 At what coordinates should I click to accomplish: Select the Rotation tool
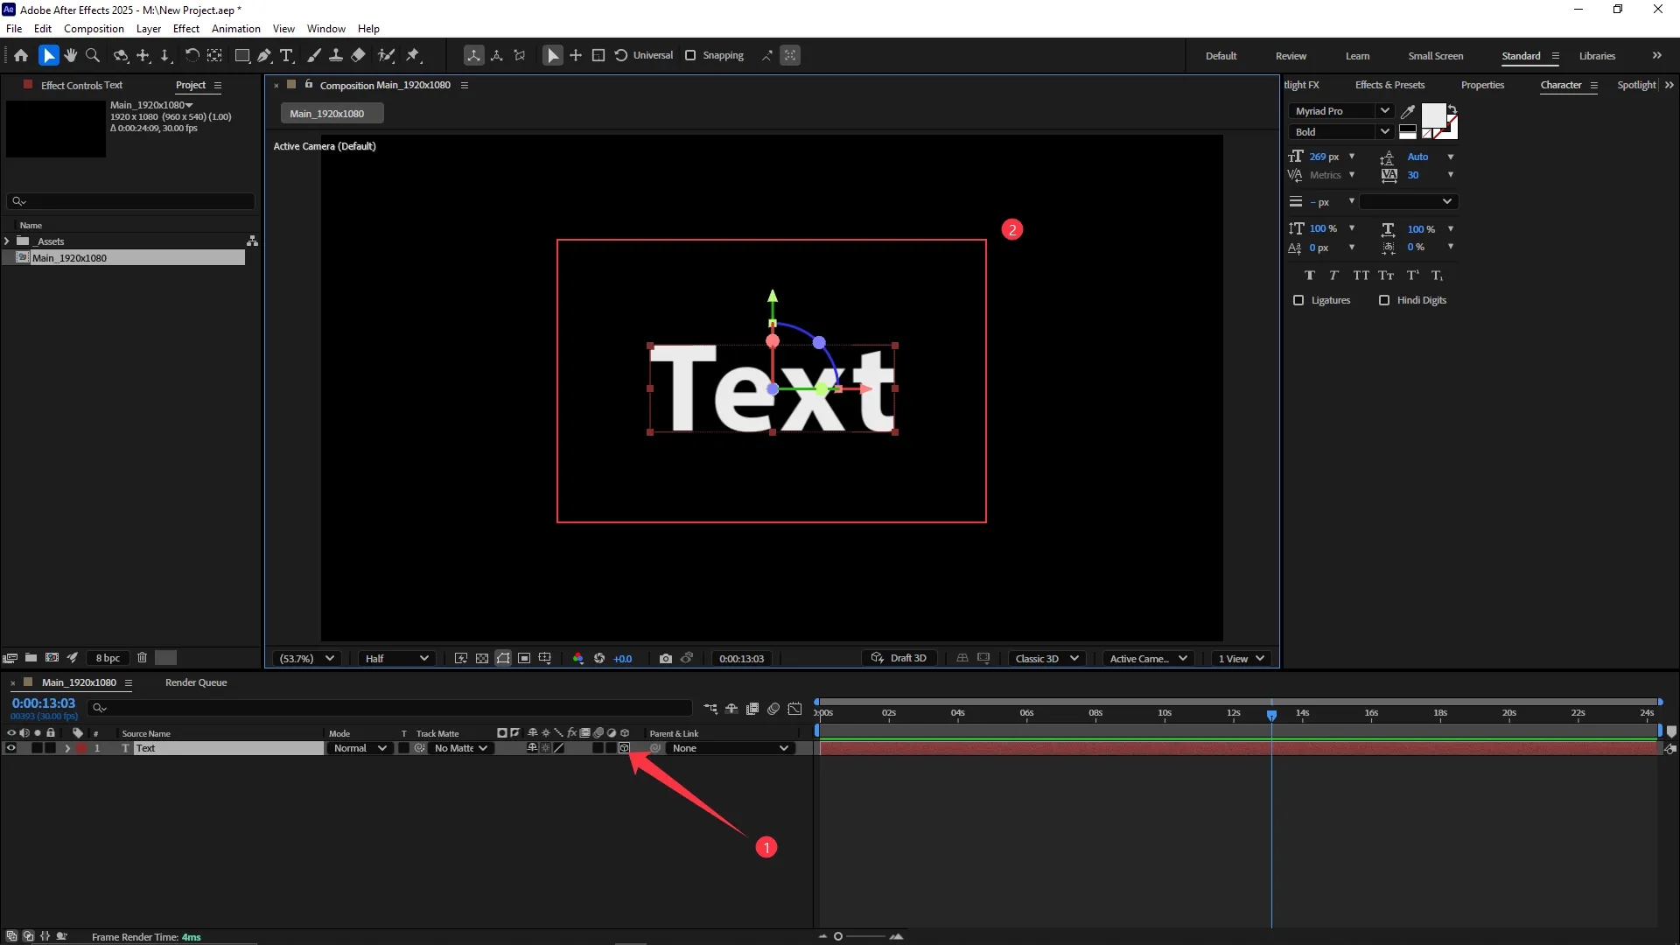click(192, 55)
